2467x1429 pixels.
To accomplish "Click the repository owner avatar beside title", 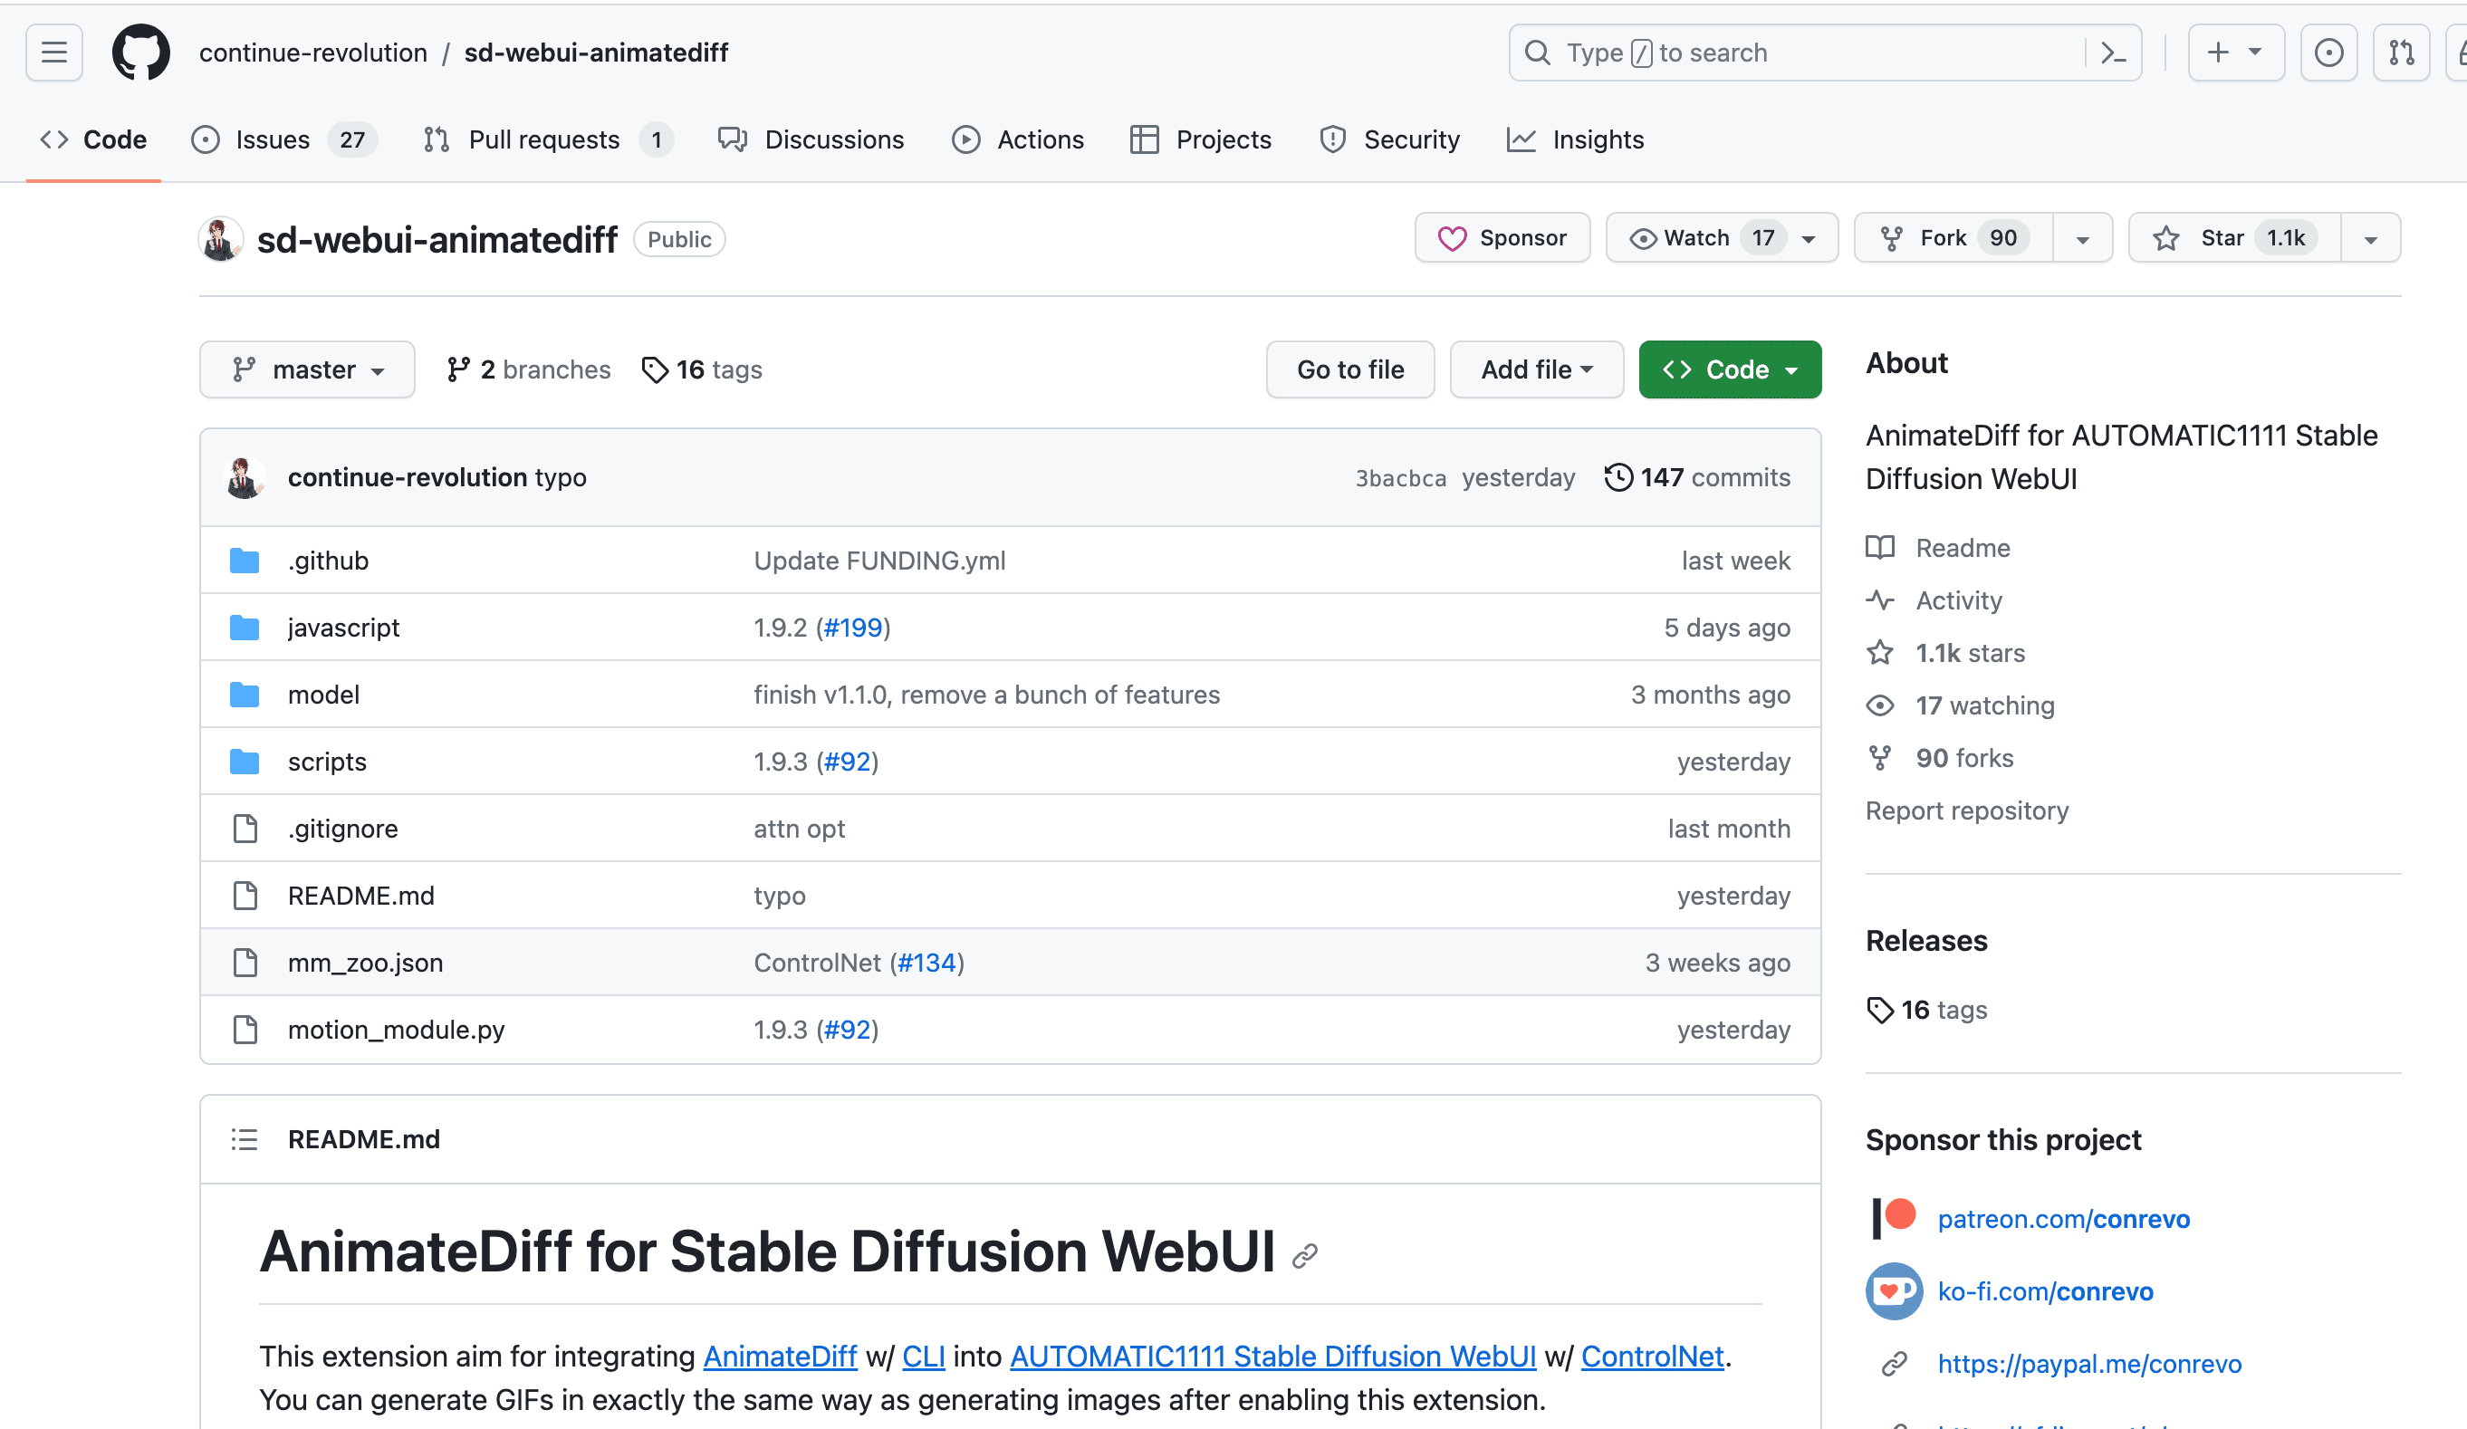I will pyautogui.click(x=221, y=239).
